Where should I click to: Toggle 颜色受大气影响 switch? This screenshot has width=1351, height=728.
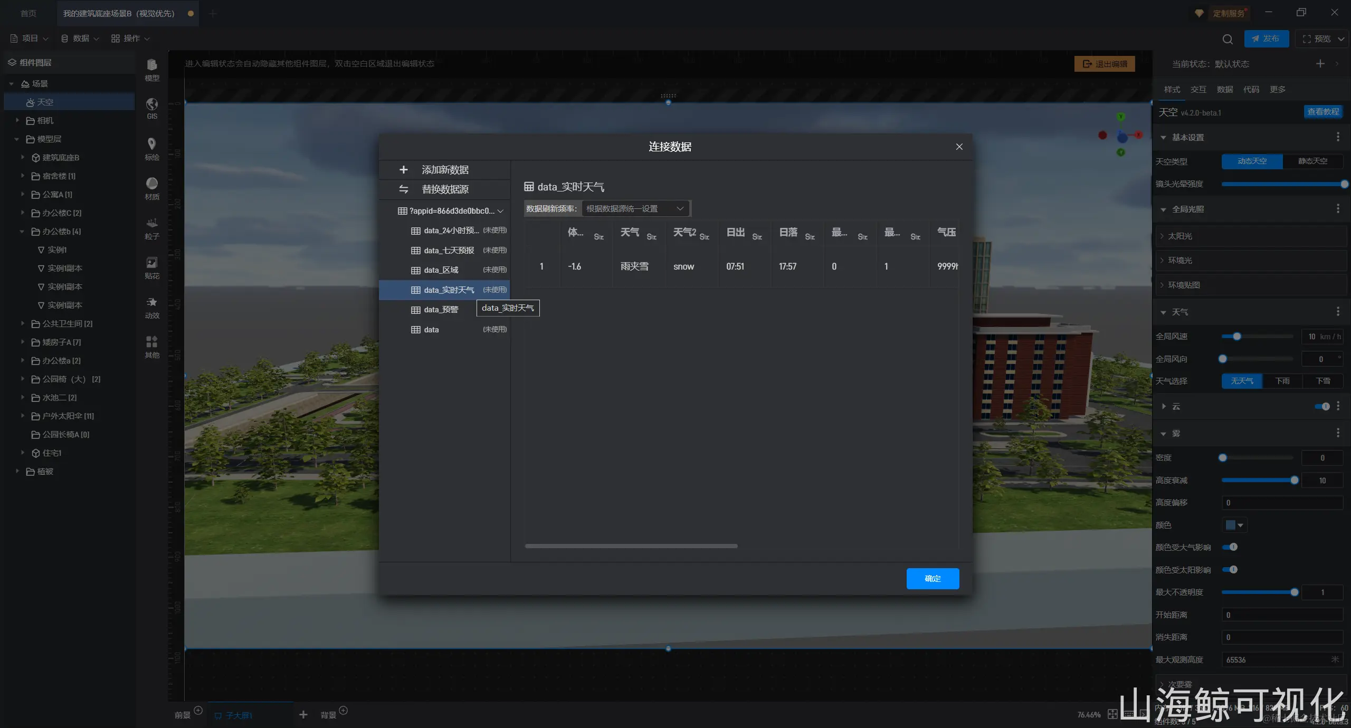(x=1230, y=547)
